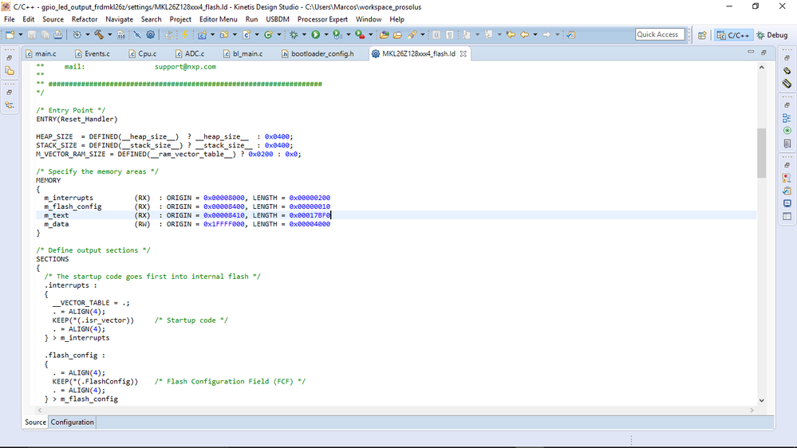Image resolution: width=797 pixels, height=448 pixels.
Task: Switch to the bootloader_config.h tab
Action: [318, 53]
